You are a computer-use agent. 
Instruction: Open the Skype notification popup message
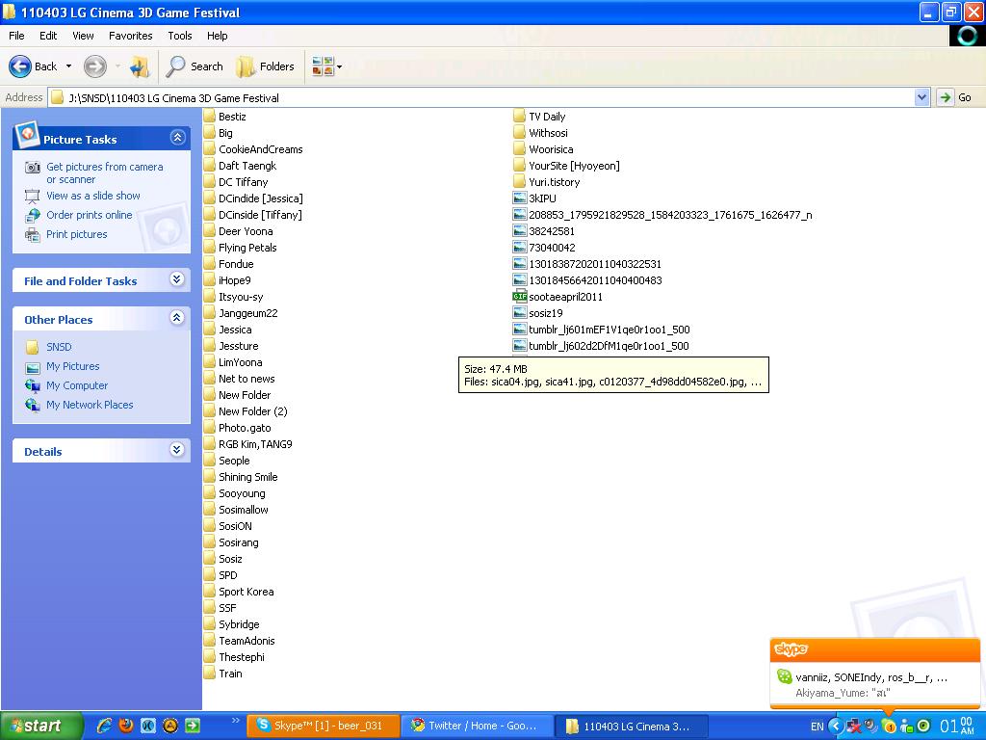pyautogui.click(x=874, y=685)
